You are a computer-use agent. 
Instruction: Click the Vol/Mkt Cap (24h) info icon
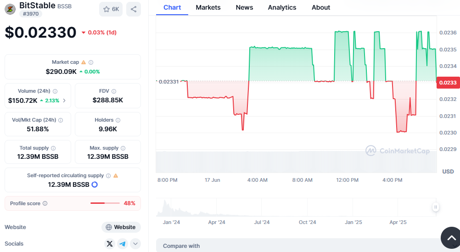coord(61,120)
